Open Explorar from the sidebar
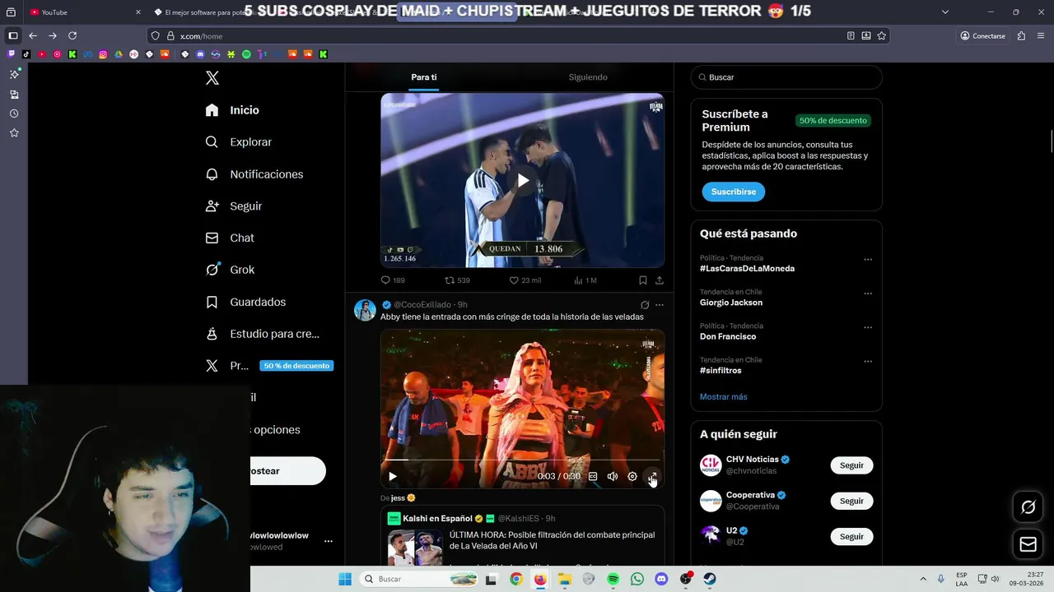Screen dimensions: 1054x592 click(239, 142)
